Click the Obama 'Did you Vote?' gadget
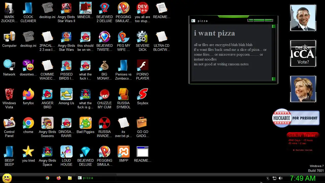The height and width of the screenshot is (183, 325). coord(303,18)
